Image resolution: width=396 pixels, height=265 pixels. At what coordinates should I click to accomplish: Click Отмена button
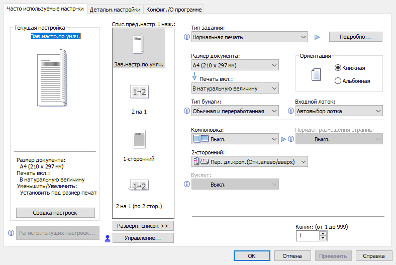[292, 256]
